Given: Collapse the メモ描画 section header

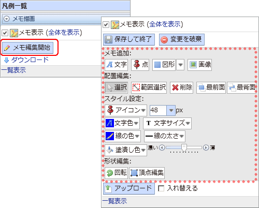Looking at the screenshot, I should 7,19.
